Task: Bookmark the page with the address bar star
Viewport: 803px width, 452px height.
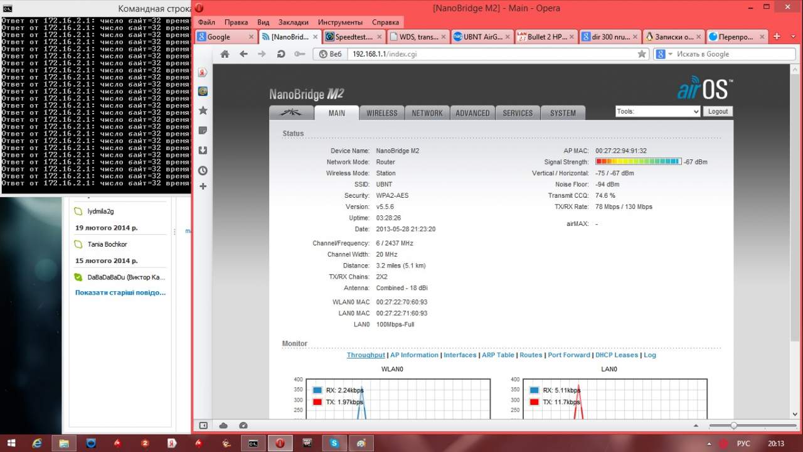Action: [642, 54]
